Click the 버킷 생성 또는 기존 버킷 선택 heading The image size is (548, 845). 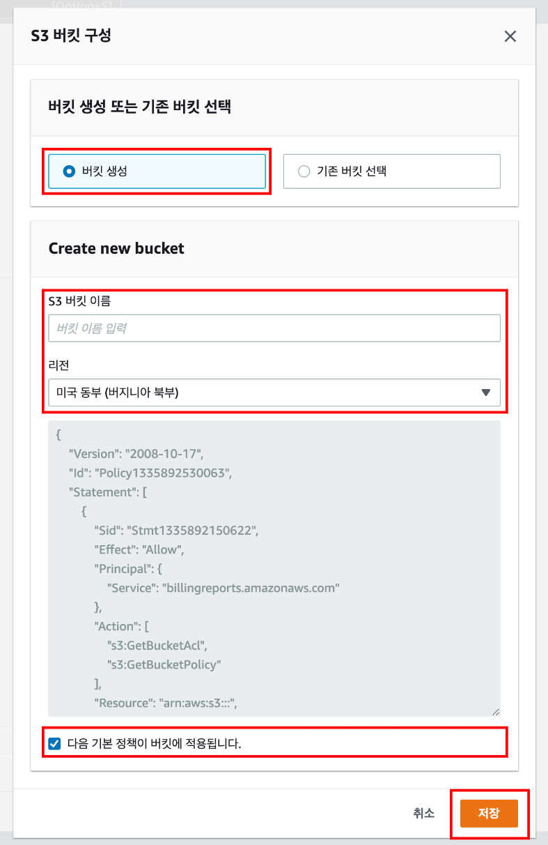point(140,107)
